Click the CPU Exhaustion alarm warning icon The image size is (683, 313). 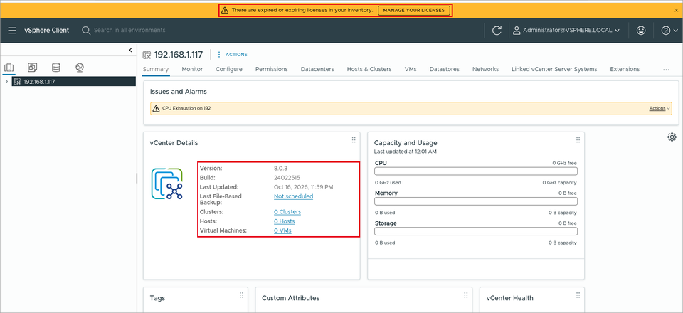point(156,108)
